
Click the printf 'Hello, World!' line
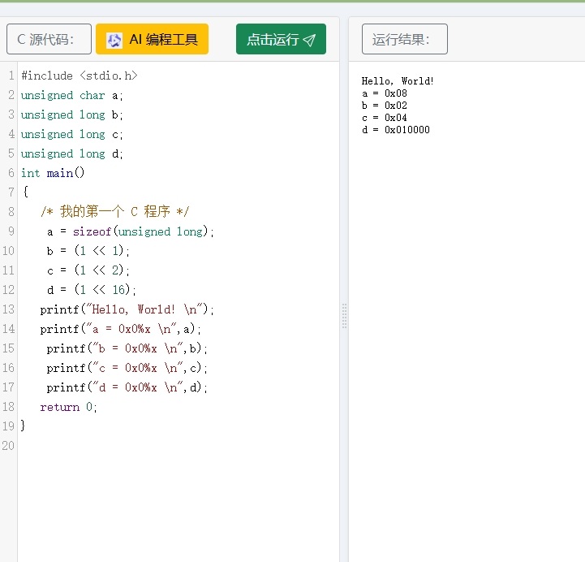[127, 309]
